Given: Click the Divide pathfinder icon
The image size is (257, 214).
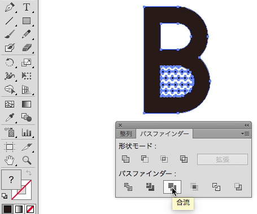Looking at the screenshot, I should [x=128, y=187].
